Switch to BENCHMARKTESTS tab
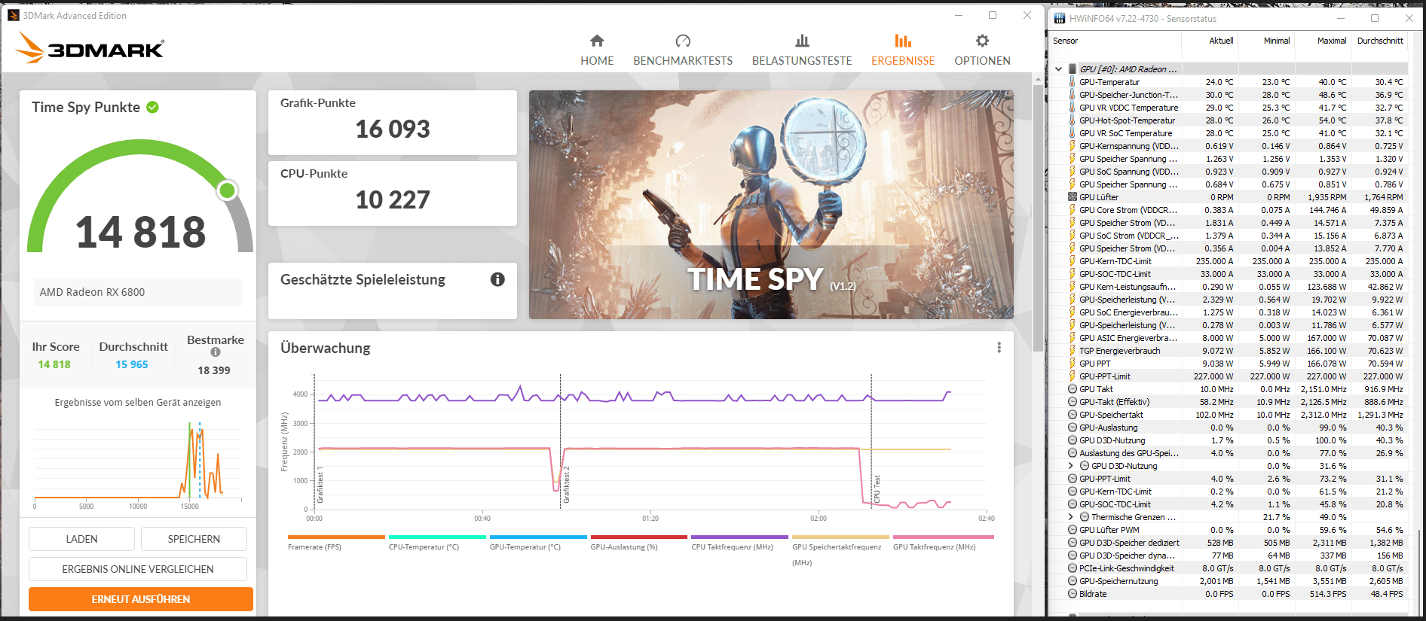Viewport: 1426px width, 621px height. [x=683, y=50]
